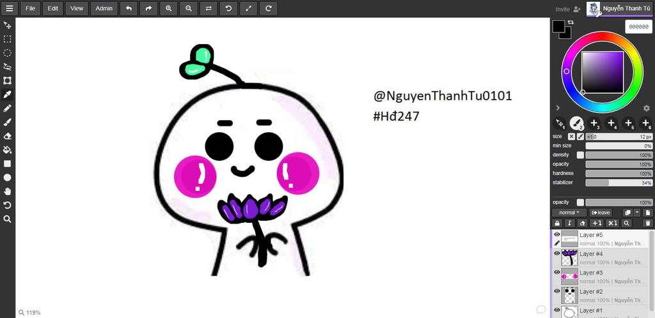This screenshot has height=318, width=655.
Task: Click the rotate clockwise button in top toolbar
Action: 269,8
